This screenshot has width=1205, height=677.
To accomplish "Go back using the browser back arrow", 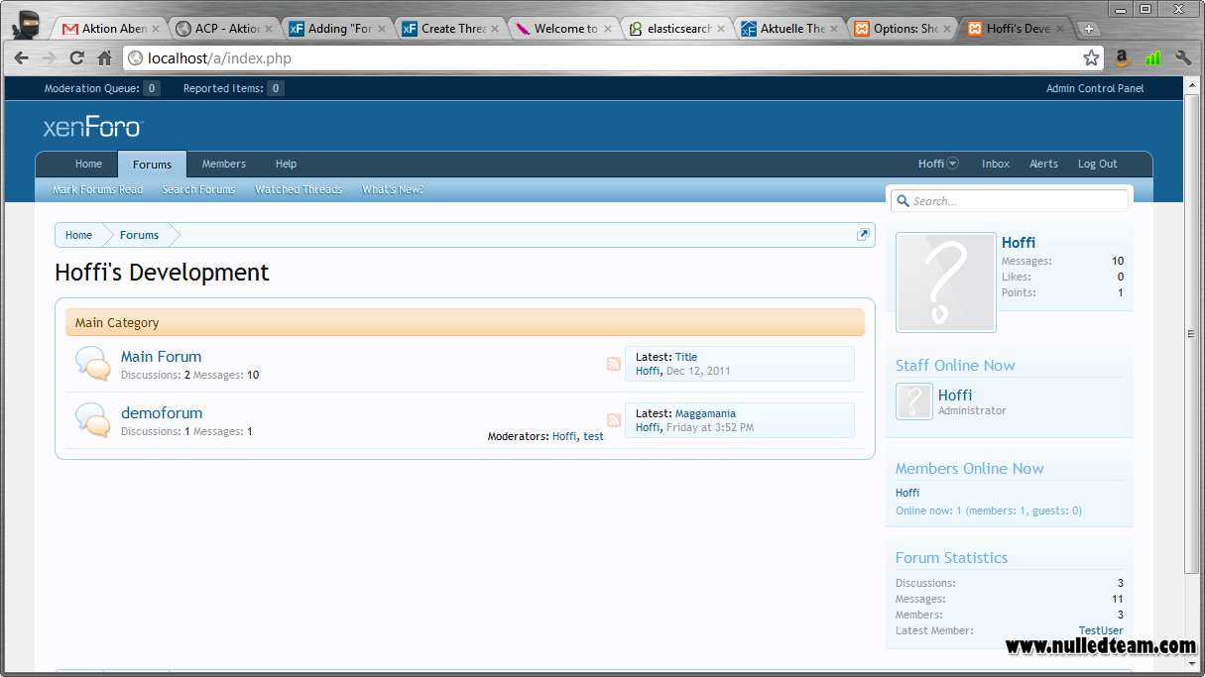I will 21,58.
